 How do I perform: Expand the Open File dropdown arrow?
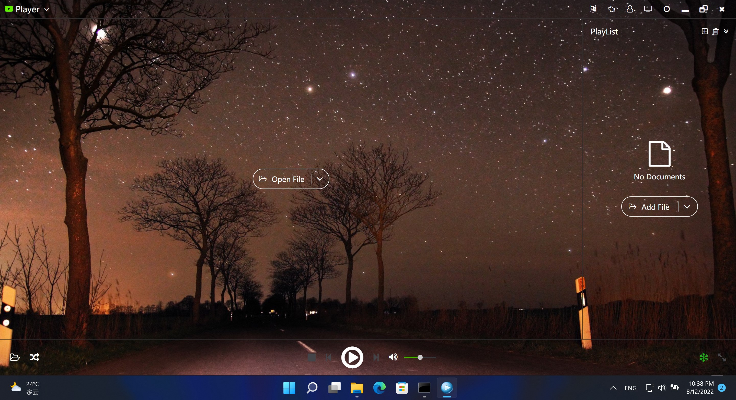[x=320, y=179]
